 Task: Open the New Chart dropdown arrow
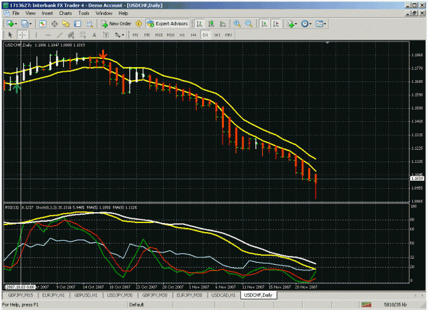[x=16, y=24]
